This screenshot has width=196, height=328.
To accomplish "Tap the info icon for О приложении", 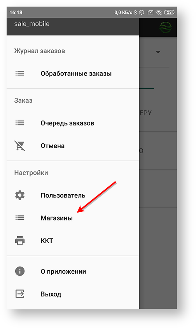I will pyautogui.click(x=20, y=271).
